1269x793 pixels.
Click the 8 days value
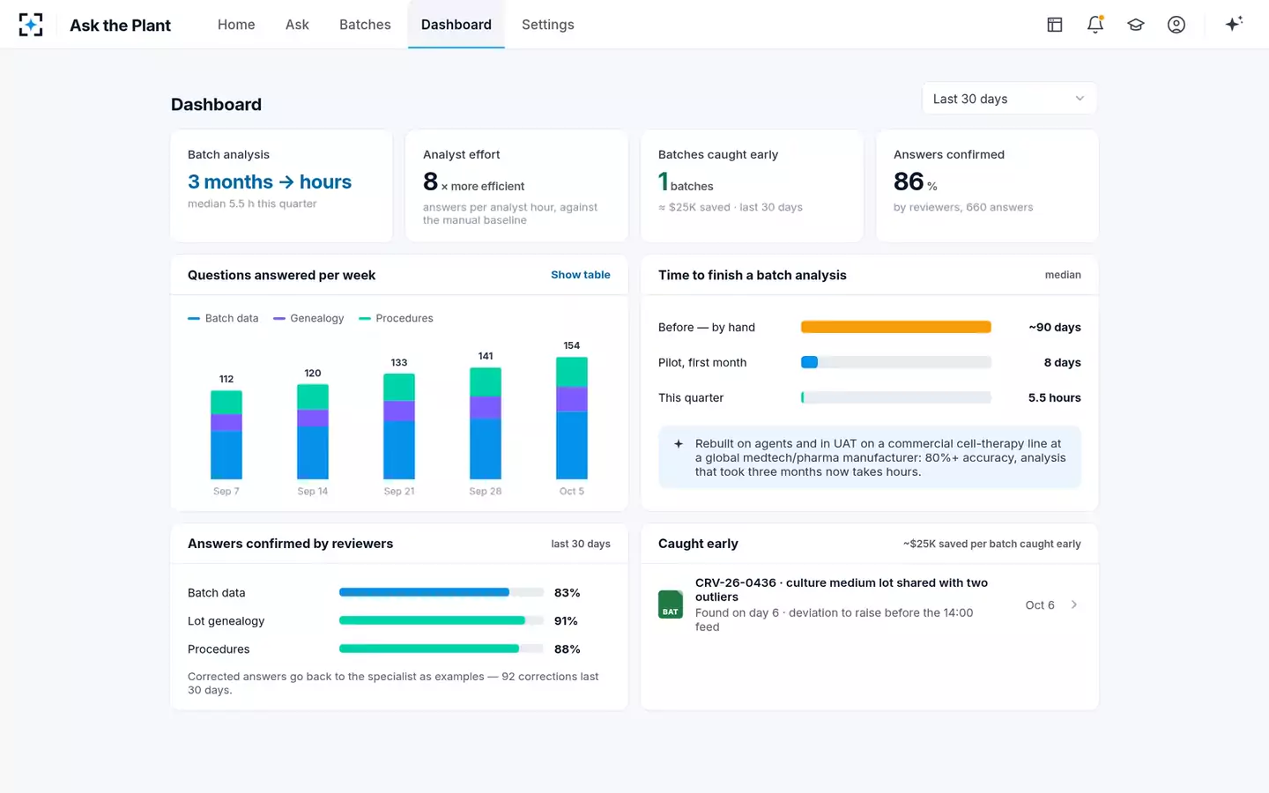tap(1063, 362)
